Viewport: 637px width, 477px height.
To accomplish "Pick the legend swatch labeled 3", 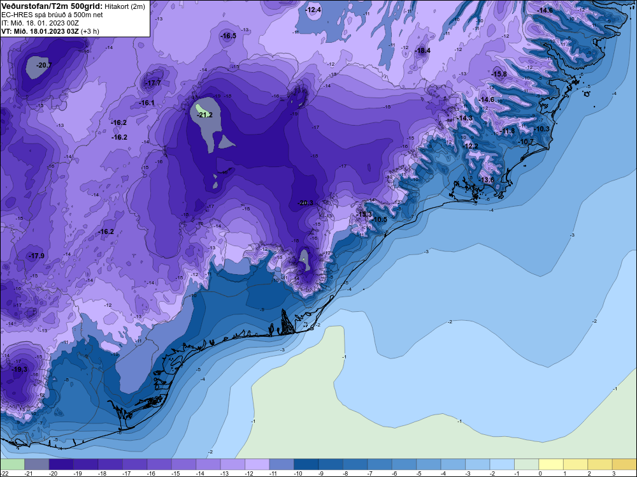I will 624,464.
